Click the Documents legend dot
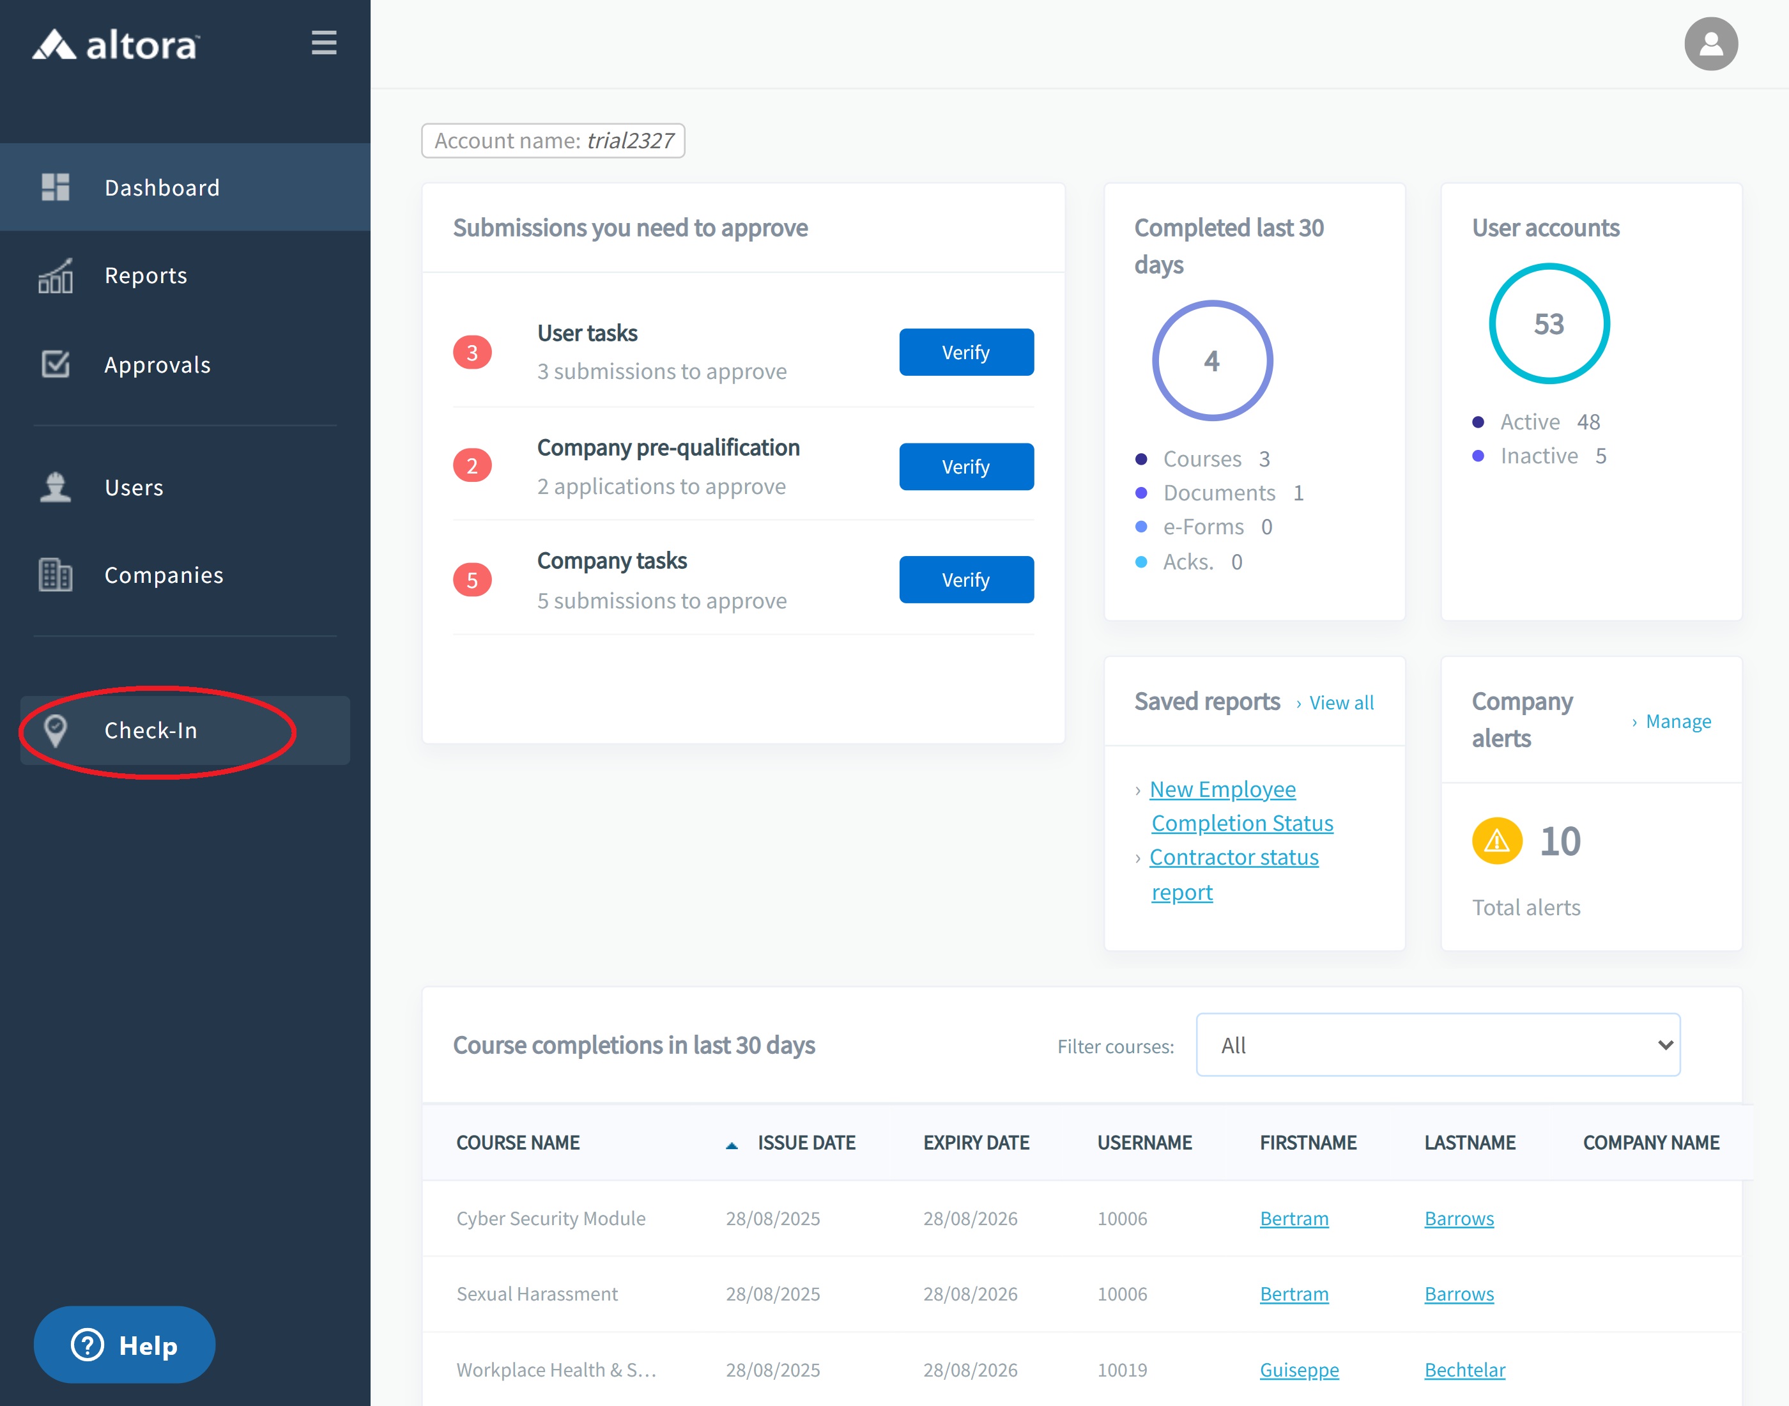 [1140, 493]
